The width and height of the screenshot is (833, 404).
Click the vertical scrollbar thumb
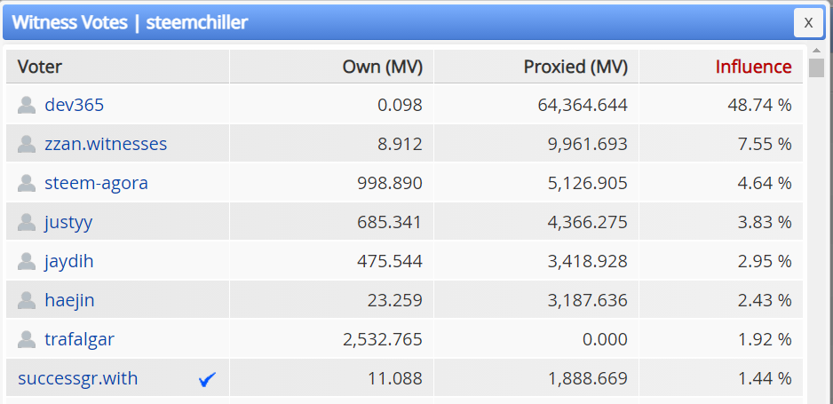(816, 68)
